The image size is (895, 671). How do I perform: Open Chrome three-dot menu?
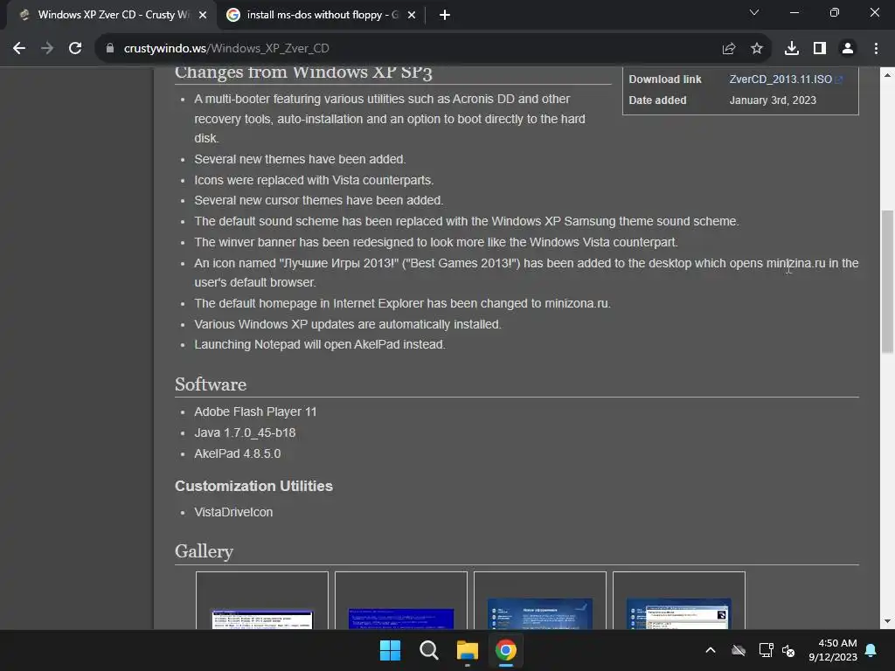click(x=876, y=49)
